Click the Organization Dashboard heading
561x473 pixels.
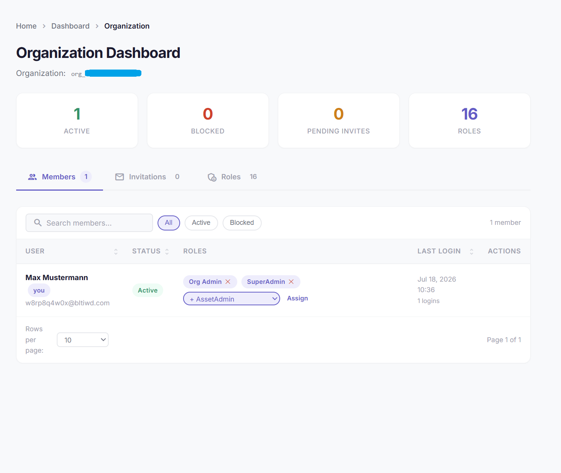click(x=98, y=53)
